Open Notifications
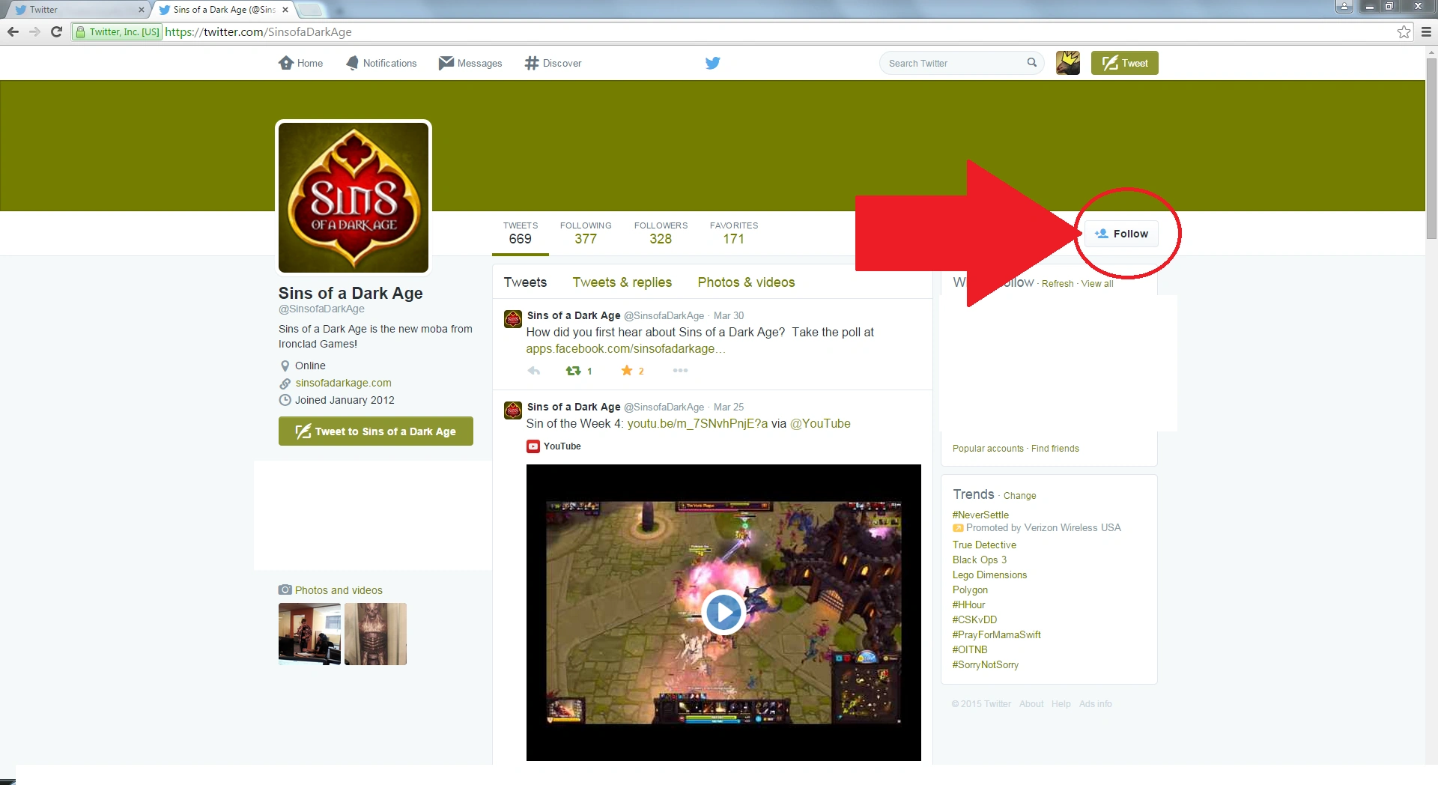Viewport: 1438px width, 785px height. (x=381, y=63)
